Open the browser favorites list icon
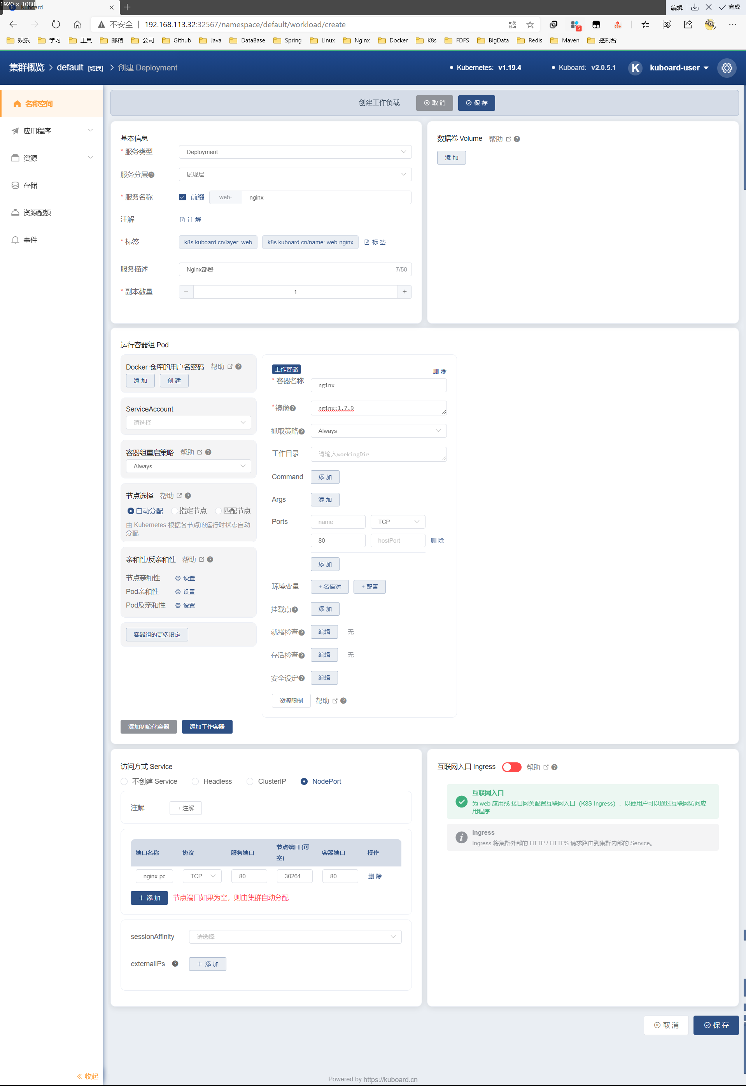This screenshot has width=746, height=1086. click(x=646, y=24)
